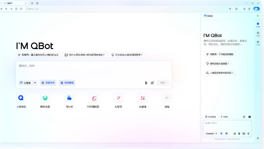The image size is (264, 149).
Task: Open the 腾讯元宝 shortcut icon
Action: 45,98
